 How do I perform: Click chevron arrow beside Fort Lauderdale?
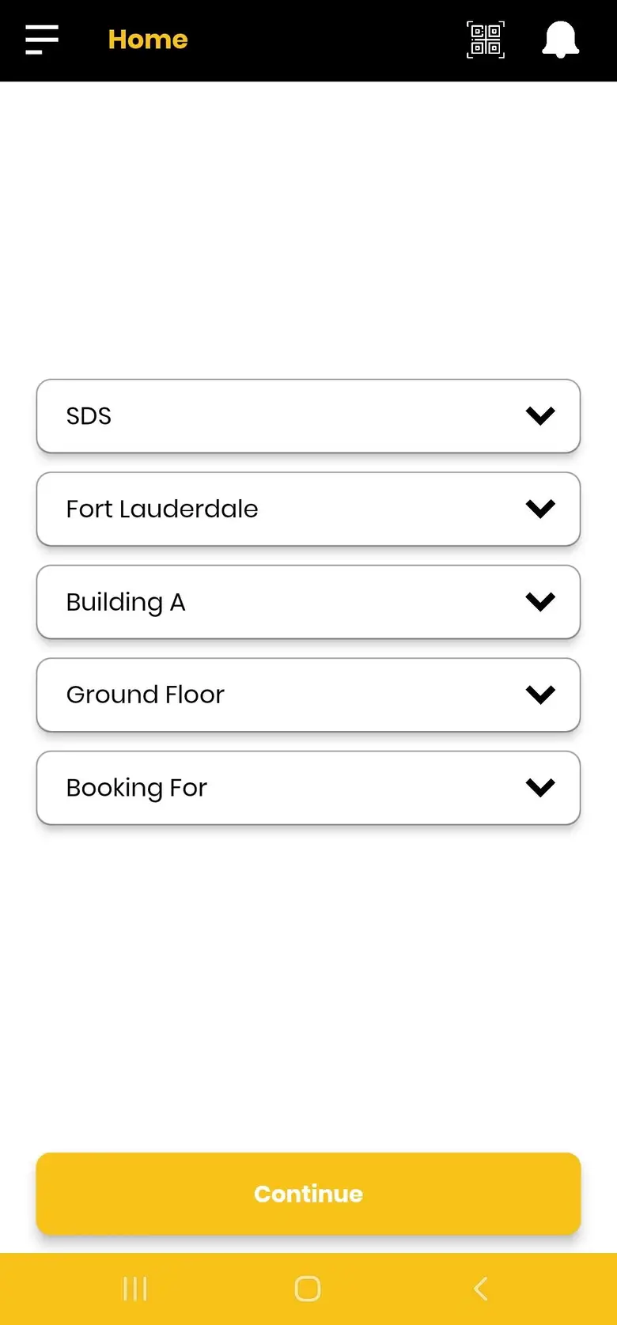[540, 509]
